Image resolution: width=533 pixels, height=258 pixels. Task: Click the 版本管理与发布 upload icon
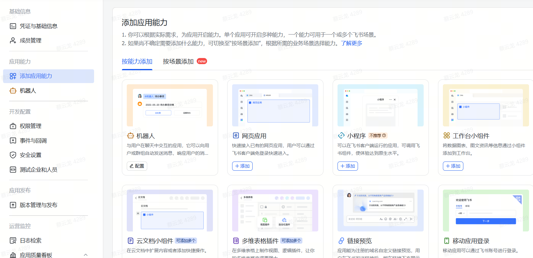click(x=13, y=205)
